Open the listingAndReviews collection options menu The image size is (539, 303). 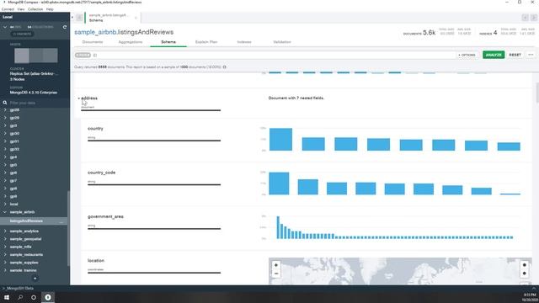(61, 221)
